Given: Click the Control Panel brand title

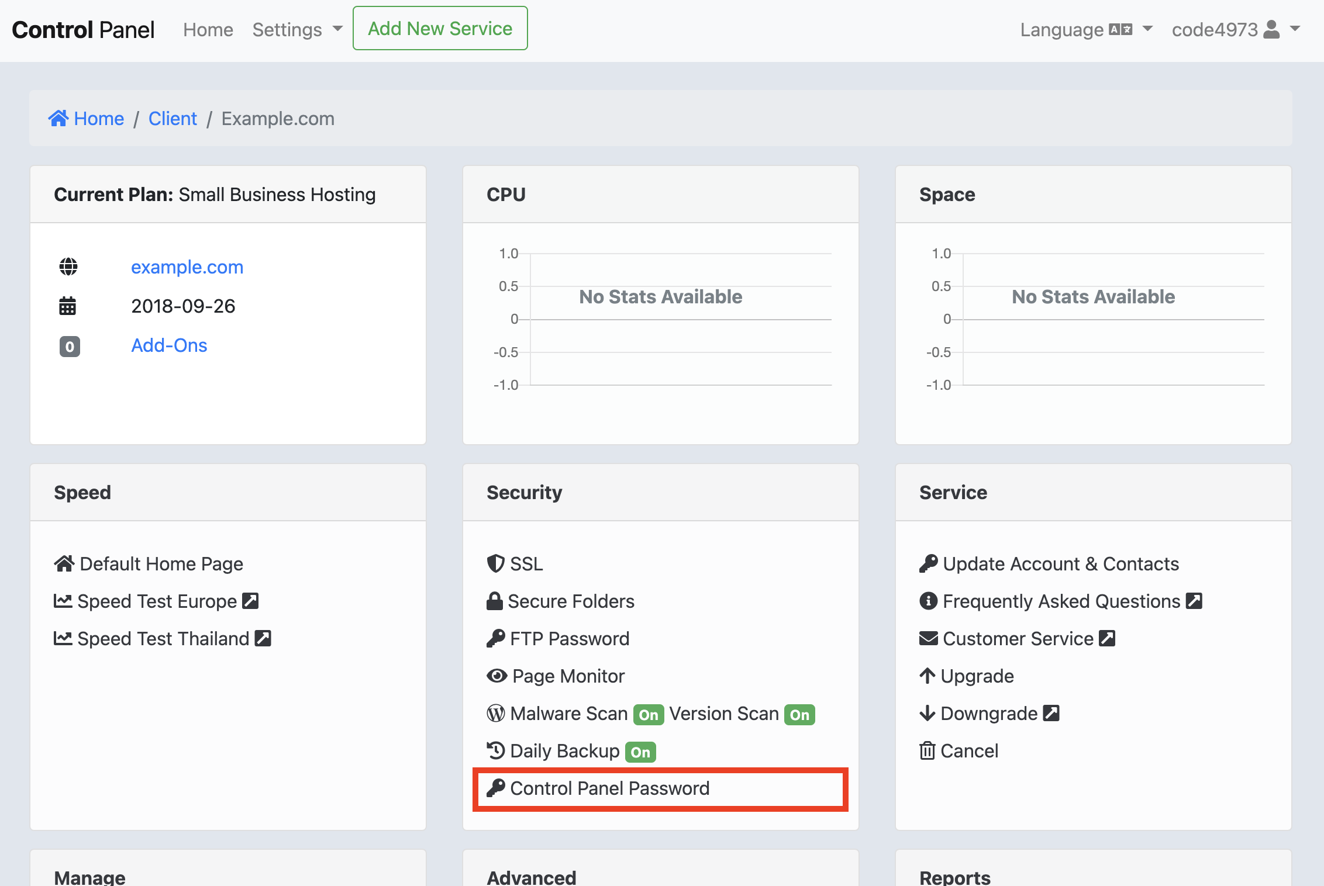Looking at the screenshot, I should pyautogui.click(x=83, y=29).
